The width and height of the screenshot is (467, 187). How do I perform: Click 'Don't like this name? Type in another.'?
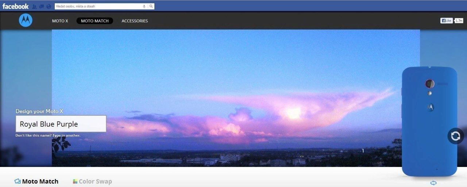[x=48, y=136]
